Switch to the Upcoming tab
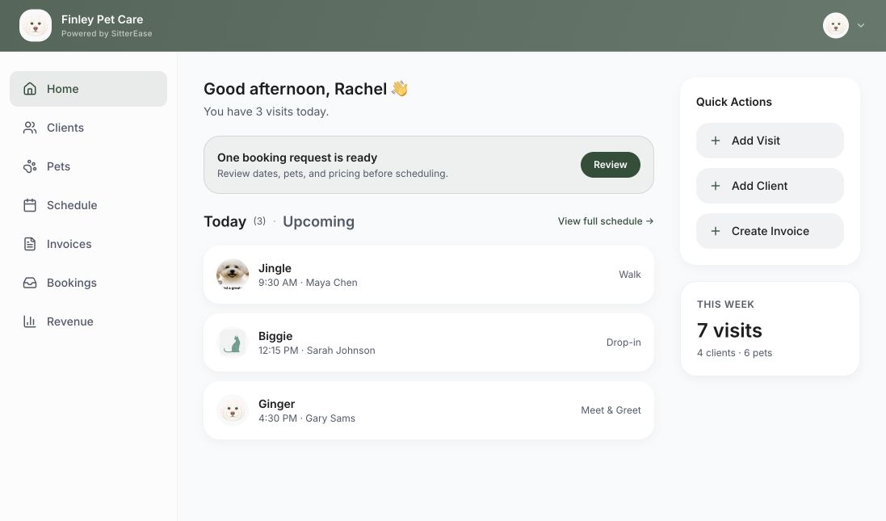886x521 pixels. point(319,221)
